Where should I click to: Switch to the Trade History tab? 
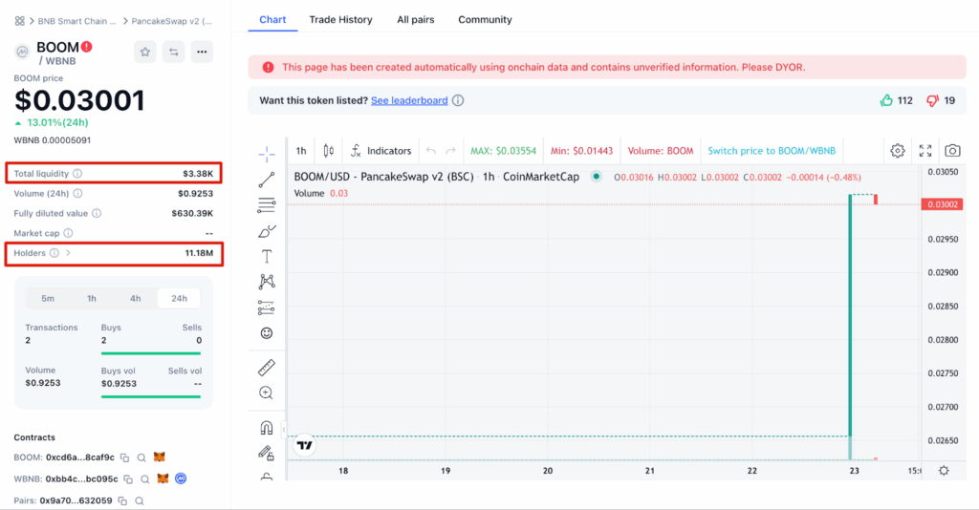pos(341,19)
